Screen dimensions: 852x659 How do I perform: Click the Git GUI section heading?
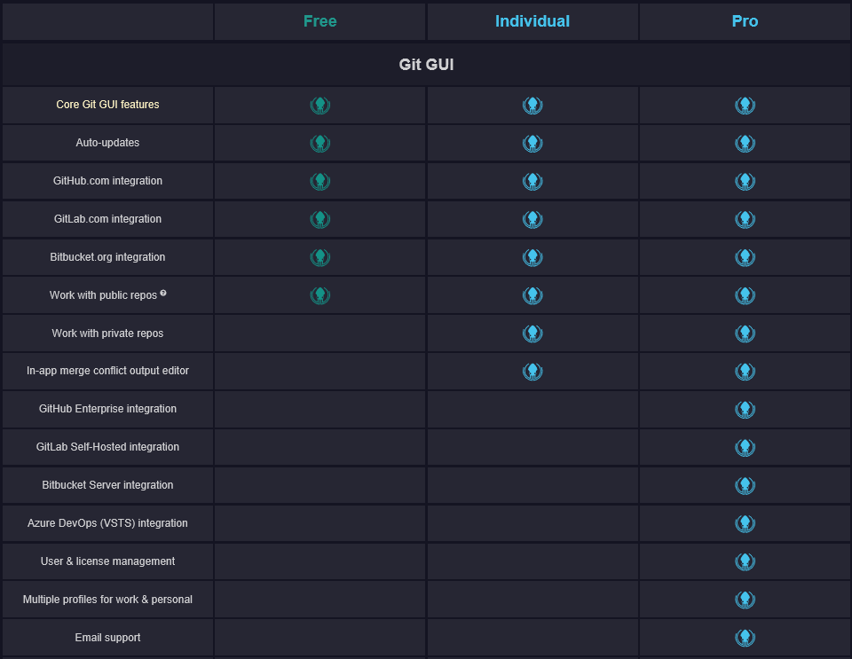click(x=426, y=65)
